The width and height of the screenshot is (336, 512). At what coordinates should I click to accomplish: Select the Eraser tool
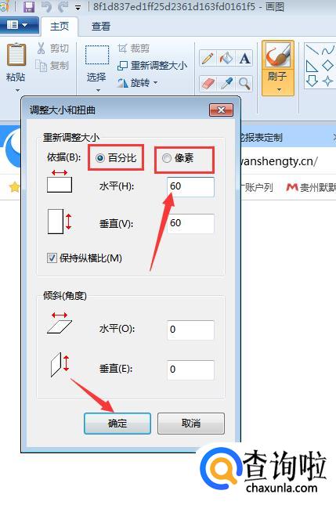(208, 83)
